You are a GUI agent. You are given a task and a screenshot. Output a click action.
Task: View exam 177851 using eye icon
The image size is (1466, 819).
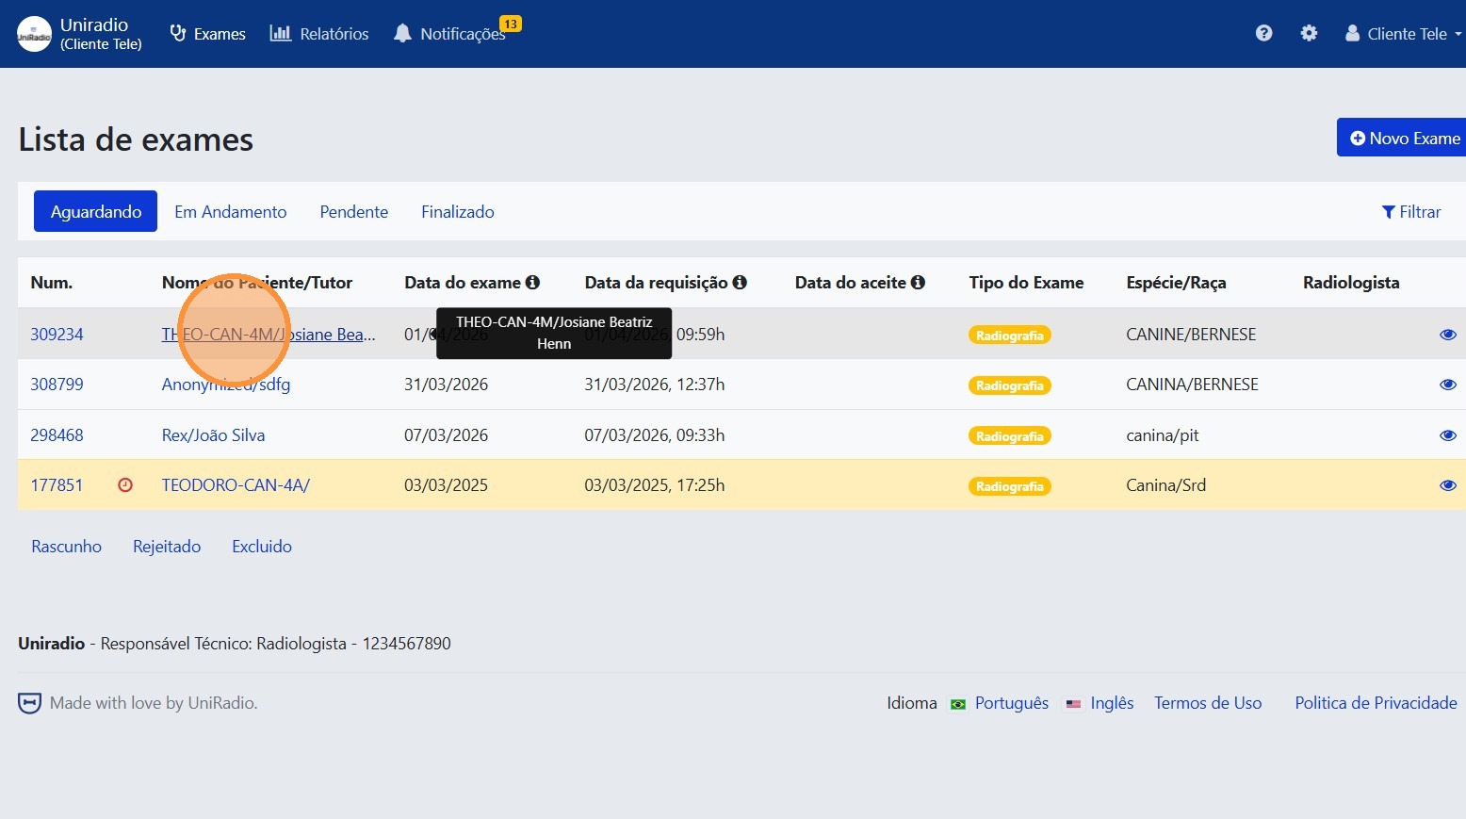1447,485
